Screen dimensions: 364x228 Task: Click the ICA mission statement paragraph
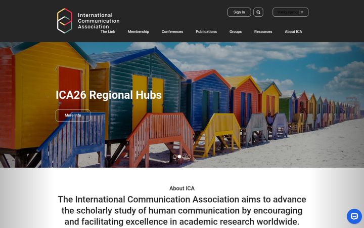(x=182, y=211)
